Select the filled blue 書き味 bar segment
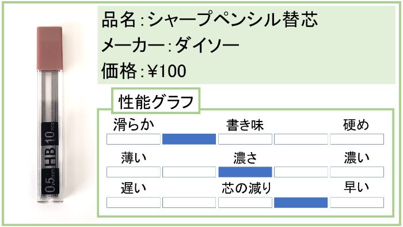Image resolution: width=403 pixels, height=227 pixels. [189, 139]
